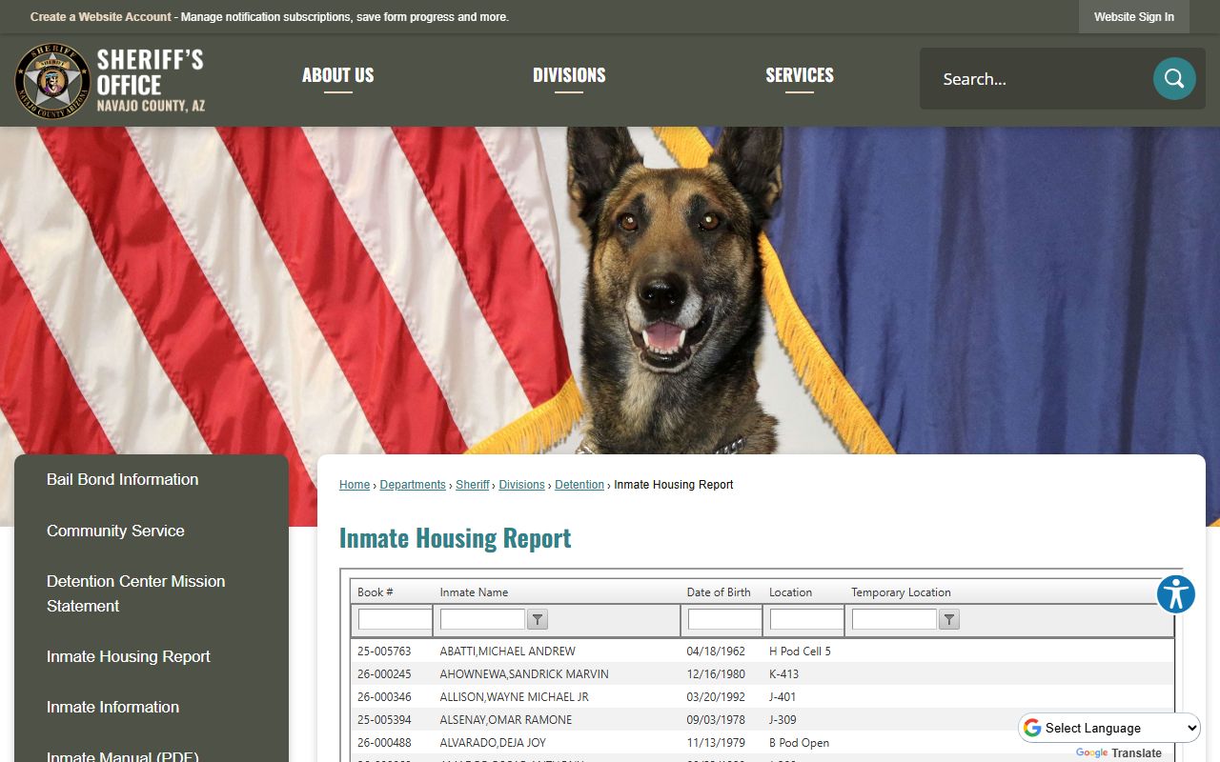Viewport: 1220px width, 762px height.
Task: Click Create a Website Account link
Action: coord(101,17)
